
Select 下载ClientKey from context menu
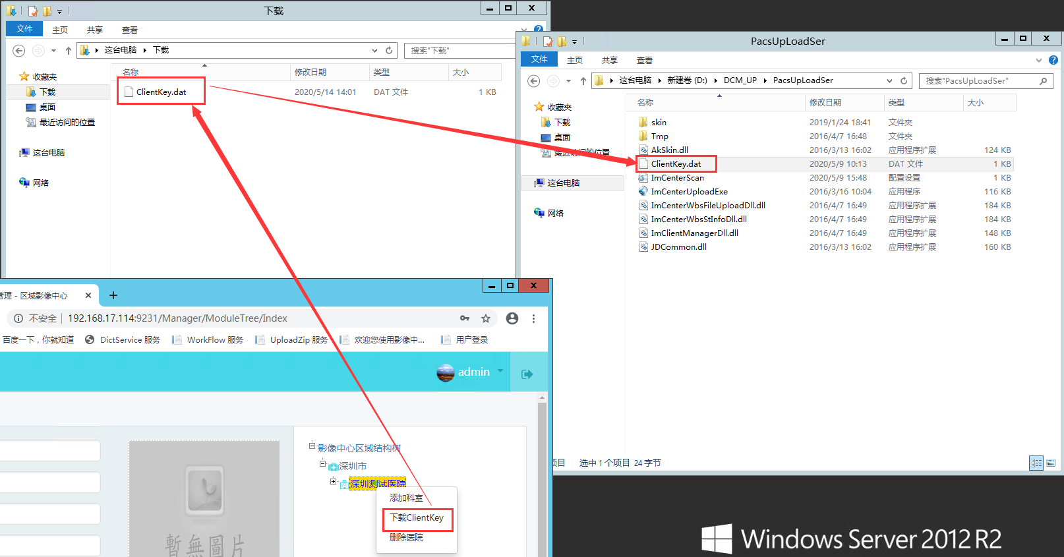tap(417, 518)
